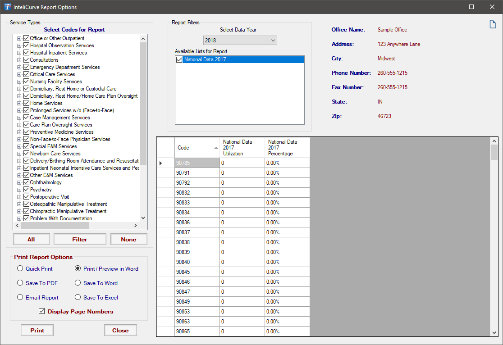Uncheck National Data 2017 list checkbox
The image size is (503, 345).
point(179,59)
